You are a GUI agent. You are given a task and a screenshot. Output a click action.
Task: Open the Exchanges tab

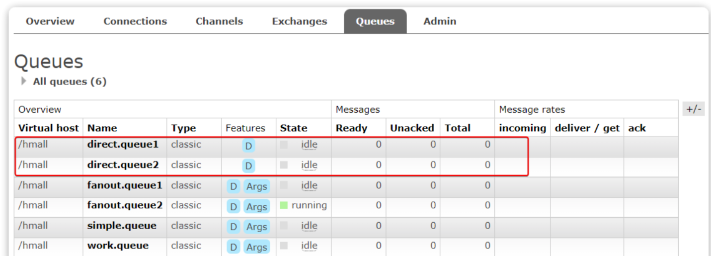(299, 21)
